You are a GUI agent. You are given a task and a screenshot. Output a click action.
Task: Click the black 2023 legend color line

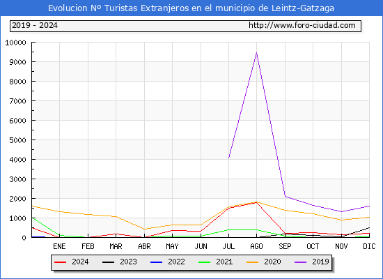[x=108, y=262]
